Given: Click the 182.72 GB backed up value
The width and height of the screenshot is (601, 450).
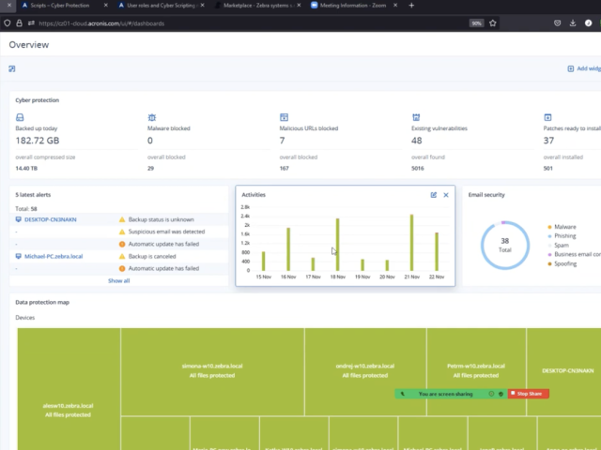Looking at the screenshot, I should tap(38, 141).
